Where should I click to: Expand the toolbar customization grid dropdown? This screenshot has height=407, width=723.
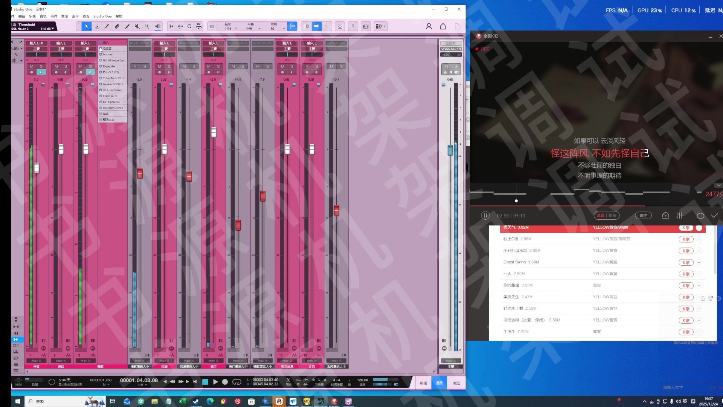click(x=381, y=26)
